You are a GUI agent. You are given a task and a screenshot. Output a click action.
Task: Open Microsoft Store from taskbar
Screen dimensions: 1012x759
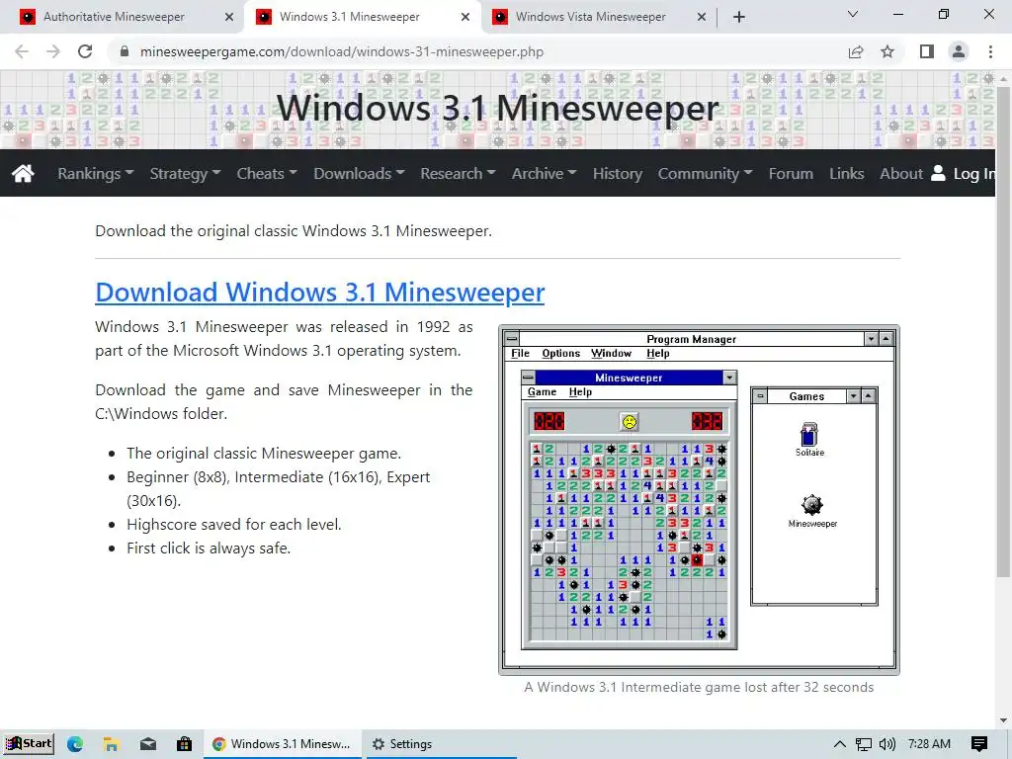[x=184, y=743]
